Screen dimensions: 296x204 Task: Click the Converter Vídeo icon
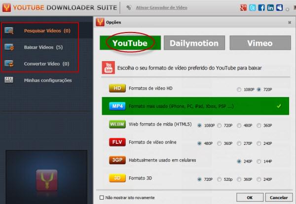[9, 64]
